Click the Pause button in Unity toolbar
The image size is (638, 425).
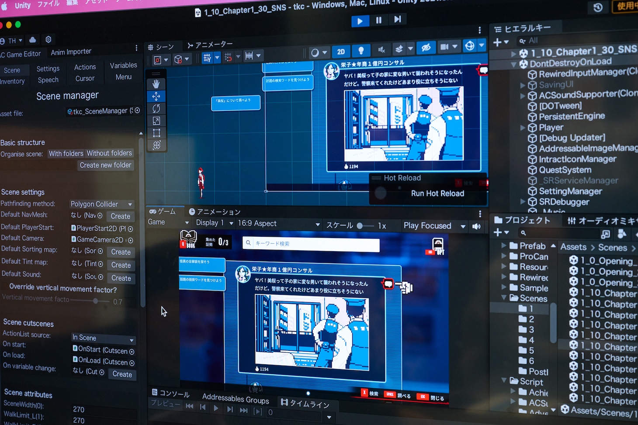click(378, 20)
